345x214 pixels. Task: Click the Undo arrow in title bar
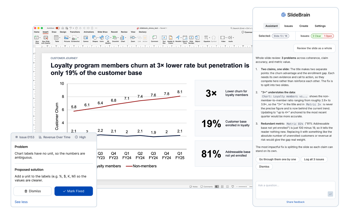click(70, 28)
